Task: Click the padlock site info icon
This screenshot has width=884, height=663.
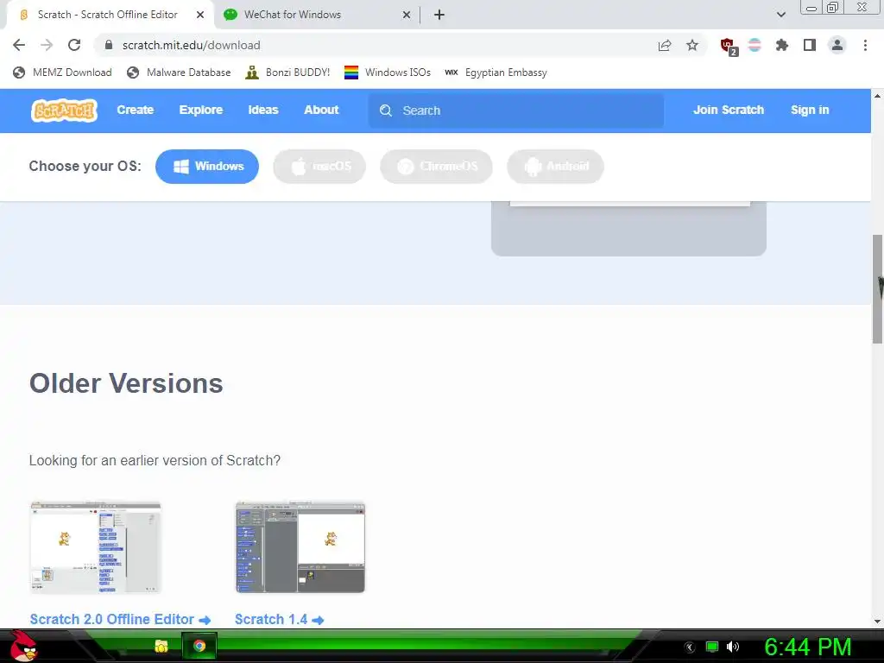Action: 109,45
